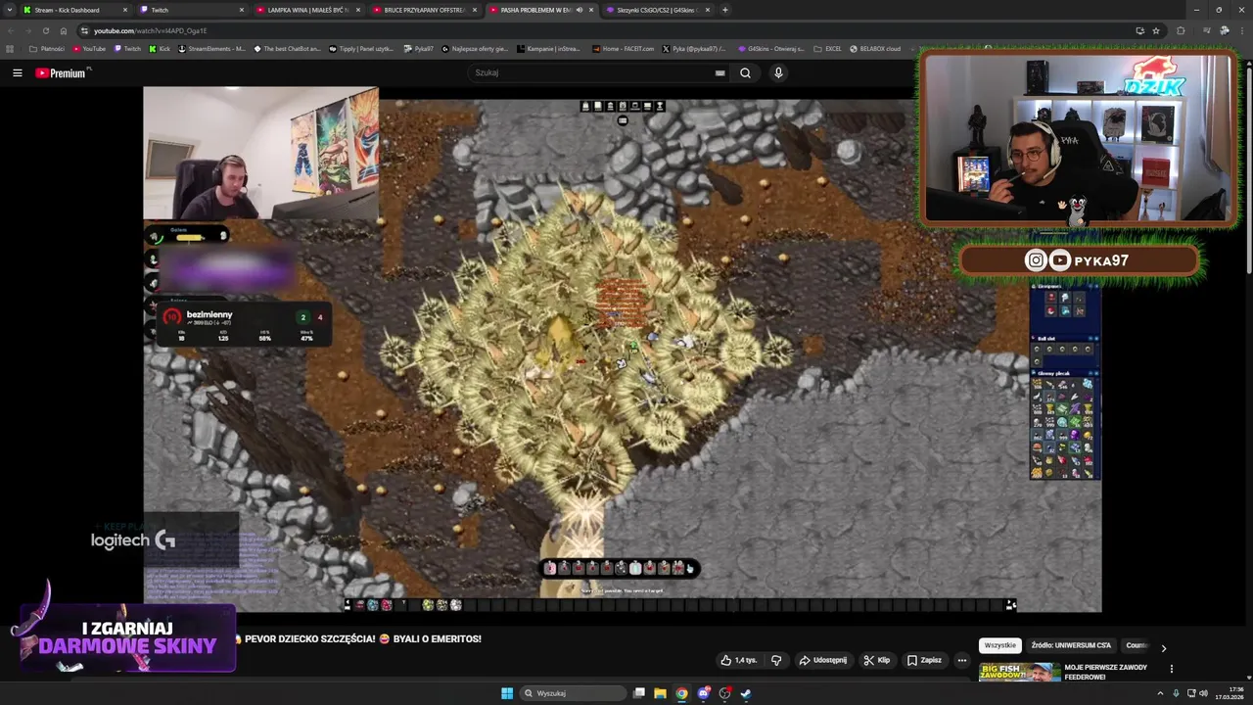Screen dimensions: 1253x705
Task: Open The best ChatBot bookmark
Action: point(287,49)
